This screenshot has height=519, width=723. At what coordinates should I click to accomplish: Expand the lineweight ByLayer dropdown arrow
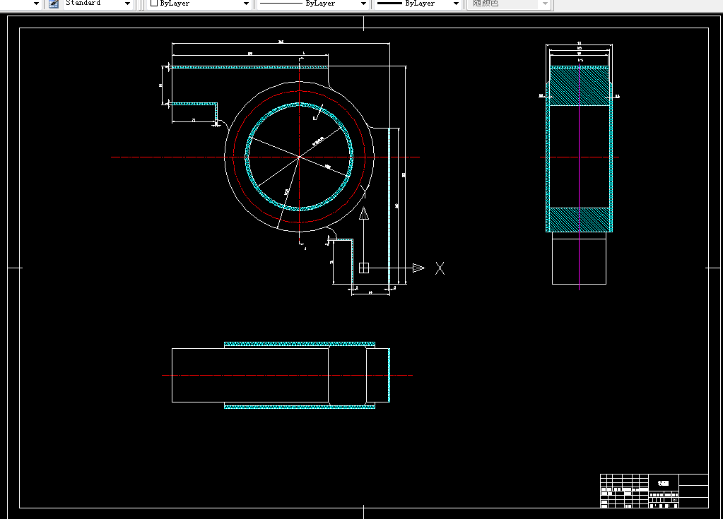tap(456, 4)
